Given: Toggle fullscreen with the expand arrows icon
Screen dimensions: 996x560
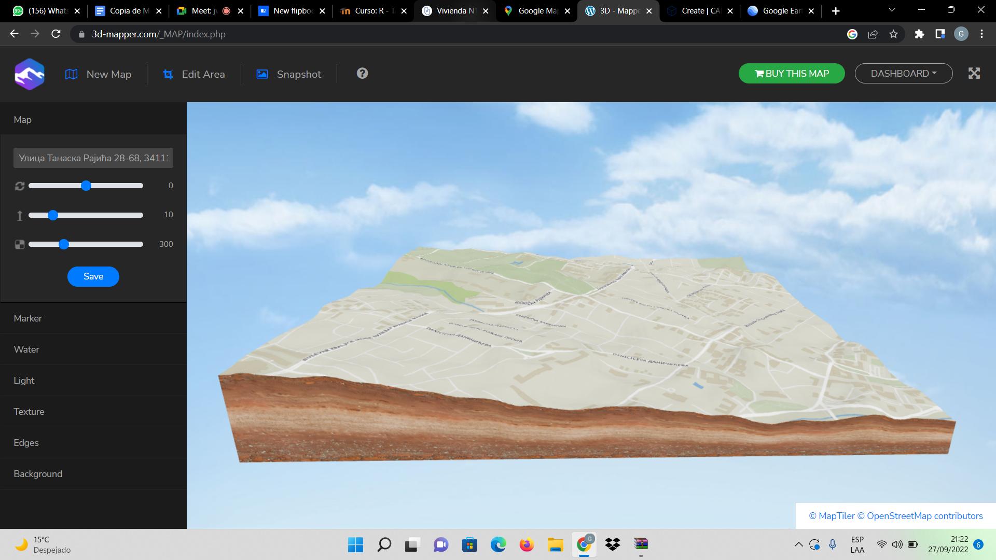Looking at the screenshot, I should pos(974,74).
